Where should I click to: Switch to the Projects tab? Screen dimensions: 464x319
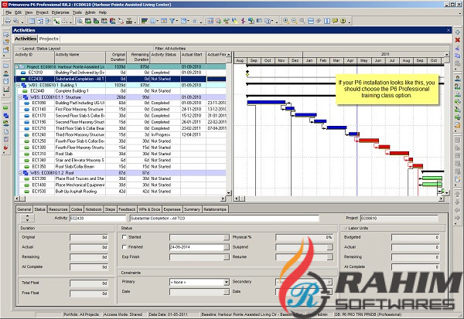[49, 39]
